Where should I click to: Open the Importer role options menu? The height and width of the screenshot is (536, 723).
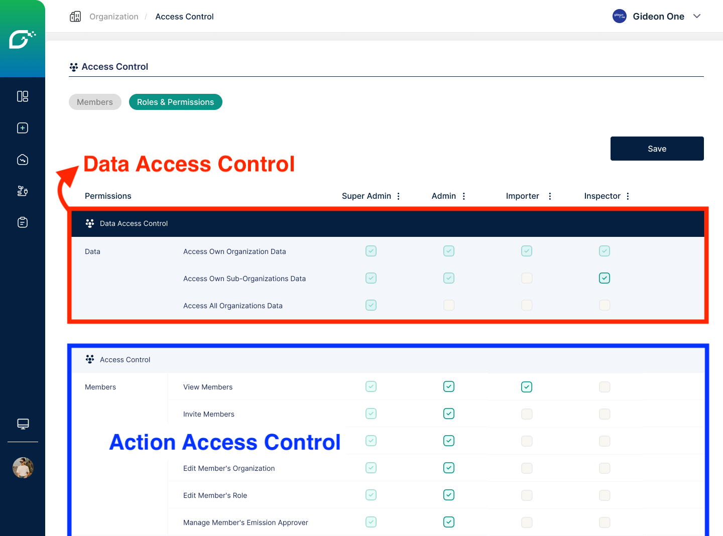[550, 196]
